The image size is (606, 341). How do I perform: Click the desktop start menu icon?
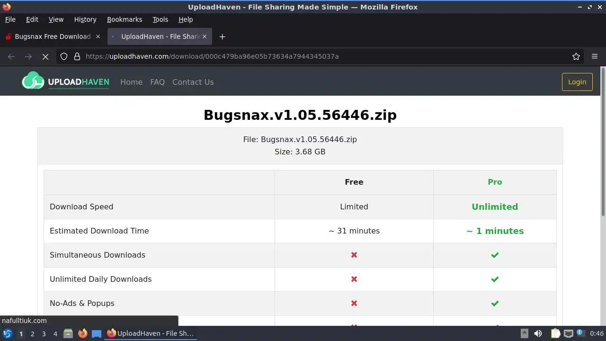(x=8, y=333)
